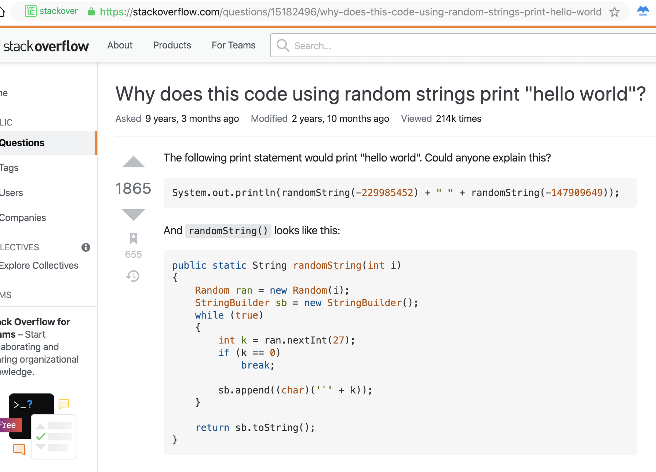656x472 pixels.
Task: Click the search magnifier icon
Action: pos(283,46)
